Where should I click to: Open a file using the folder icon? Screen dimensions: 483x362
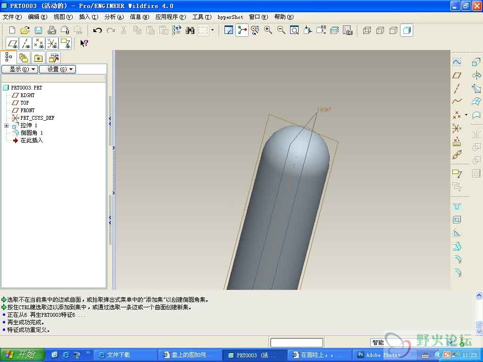pyautogui.click(x=25, y=30)
